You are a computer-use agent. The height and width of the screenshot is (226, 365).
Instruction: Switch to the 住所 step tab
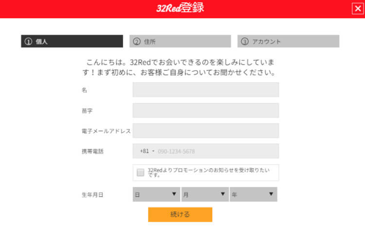tap(180, 41)
